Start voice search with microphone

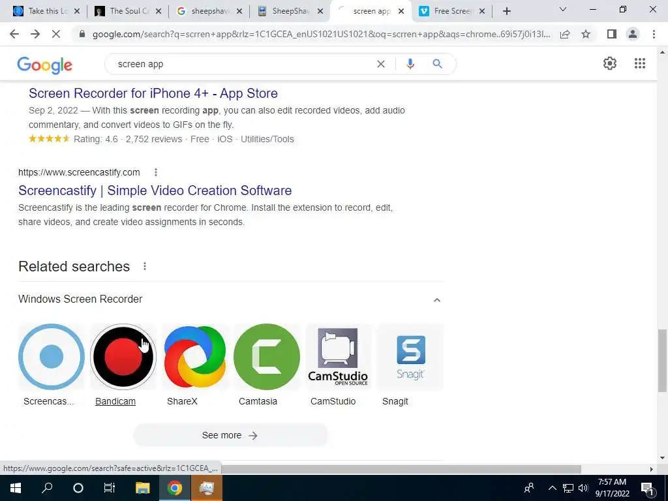point(410,64)
